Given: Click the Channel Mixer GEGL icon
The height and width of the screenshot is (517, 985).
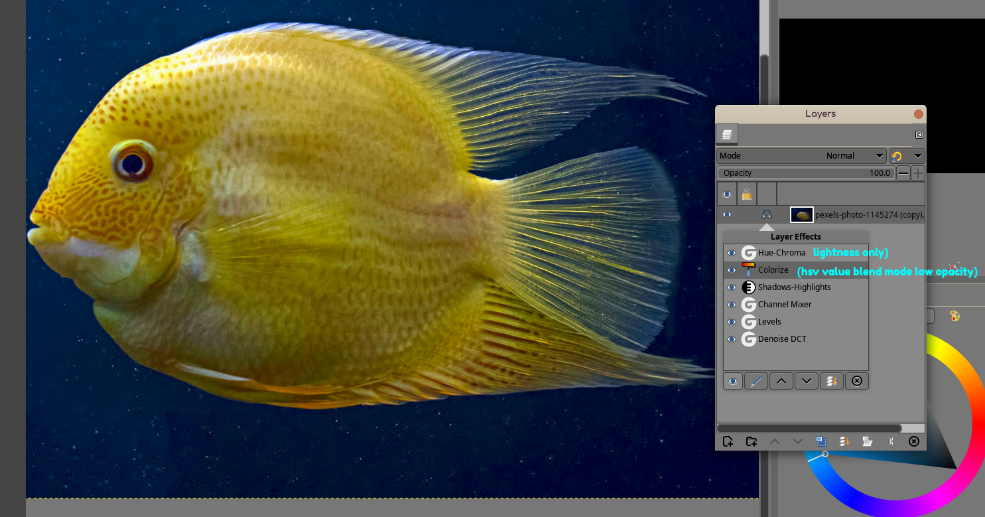Looking at the screenshot, I should 749,305.
